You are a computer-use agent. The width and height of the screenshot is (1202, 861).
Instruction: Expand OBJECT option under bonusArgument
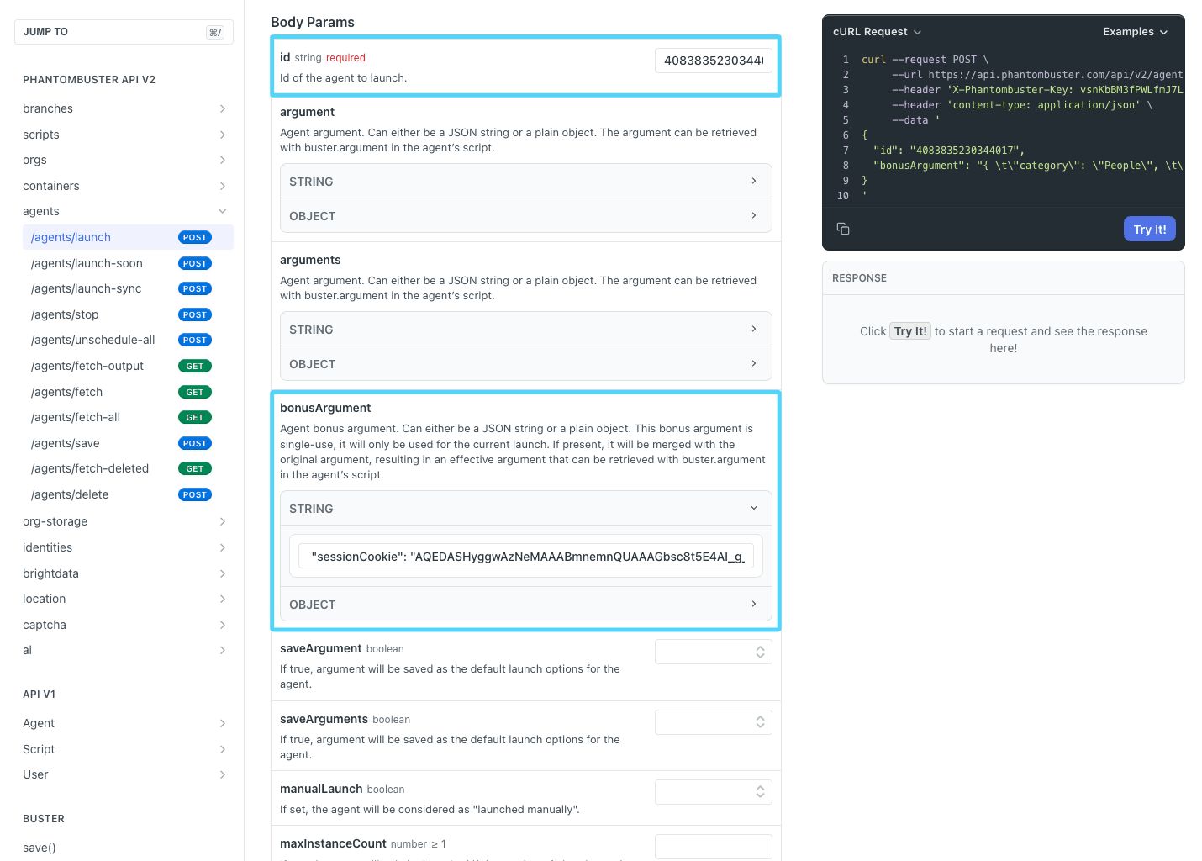point(525,605)
